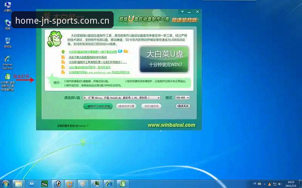Open the first link about latest version download

point(92,52)
